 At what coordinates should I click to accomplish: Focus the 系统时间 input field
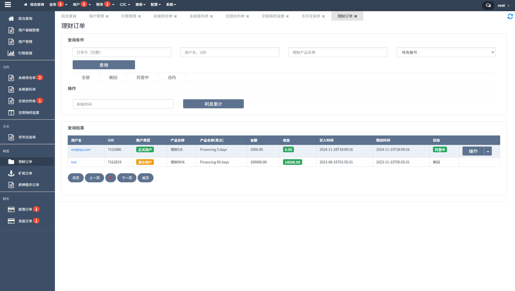click(123, 104)
